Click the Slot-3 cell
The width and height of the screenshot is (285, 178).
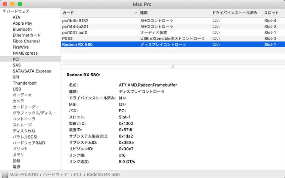(270, 27)
